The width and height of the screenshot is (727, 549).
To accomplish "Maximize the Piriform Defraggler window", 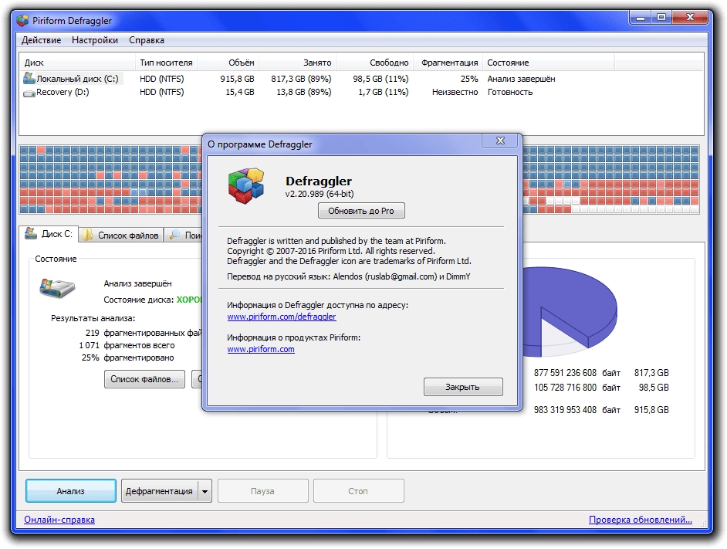I will (661, 18).
